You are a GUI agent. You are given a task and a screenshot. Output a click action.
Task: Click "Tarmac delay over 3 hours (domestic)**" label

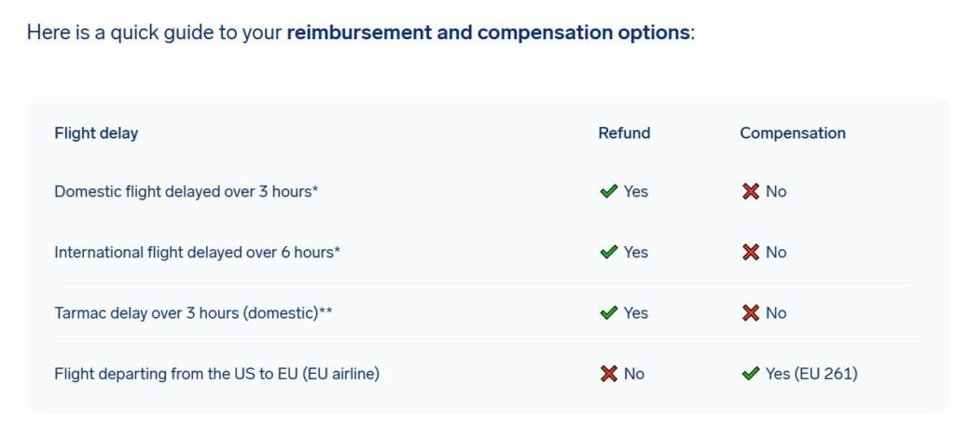(x=193, y=313)
